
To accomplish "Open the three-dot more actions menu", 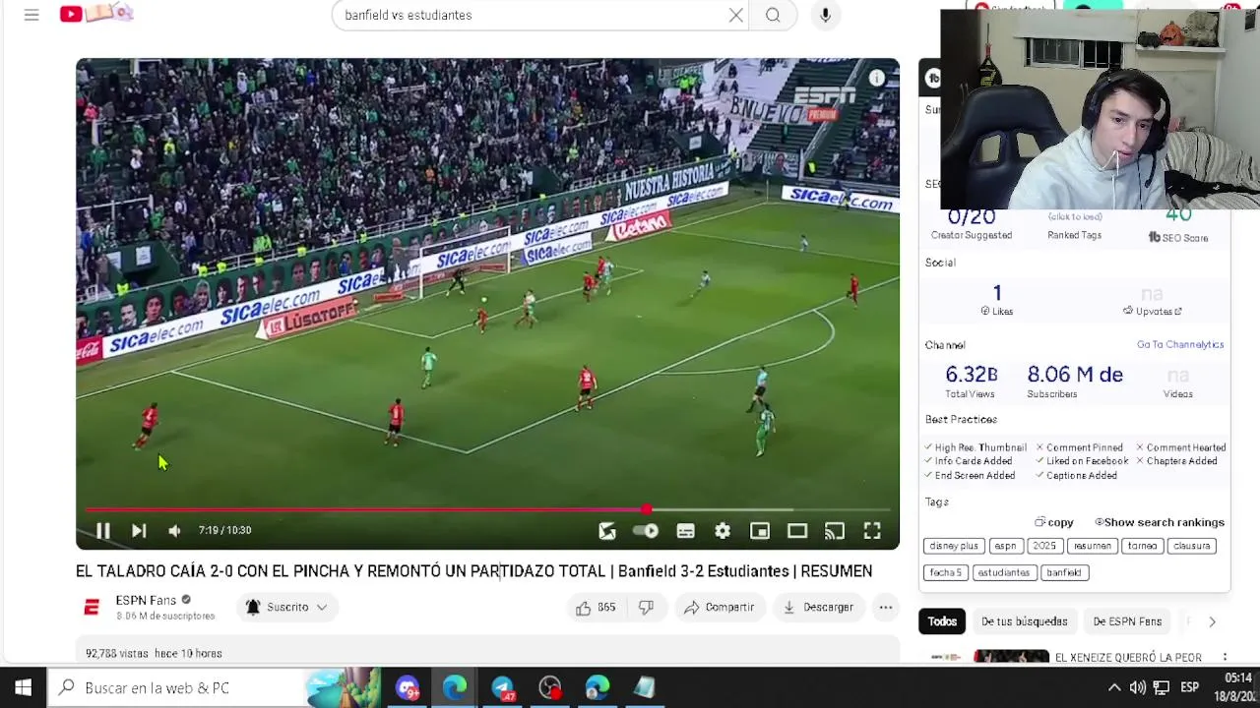I will coord(886,608).
